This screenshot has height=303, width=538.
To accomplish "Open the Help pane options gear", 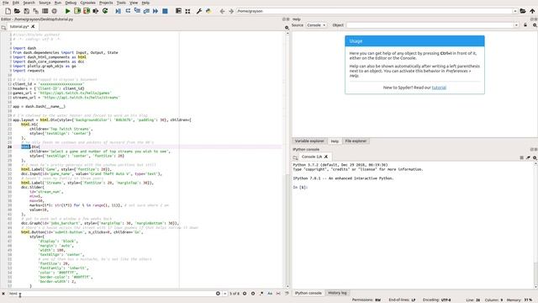I will pyautogui.click(x=535, y=25).
